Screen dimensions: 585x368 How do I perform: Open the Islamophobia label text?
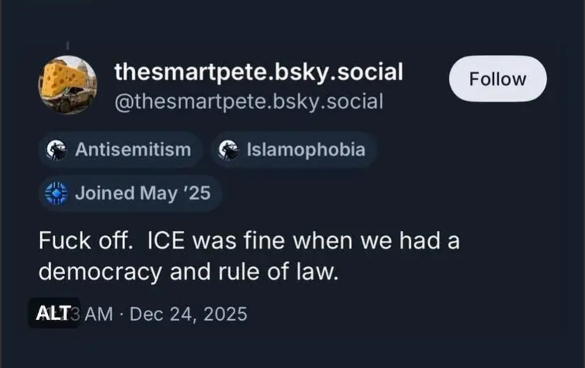(305, 150)
